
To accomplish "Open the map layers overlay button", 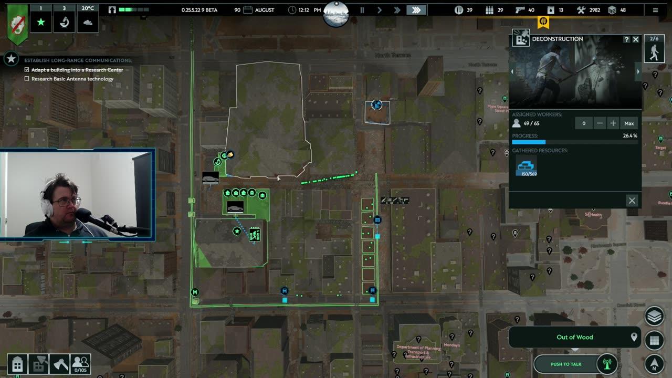I will (654, 317).
